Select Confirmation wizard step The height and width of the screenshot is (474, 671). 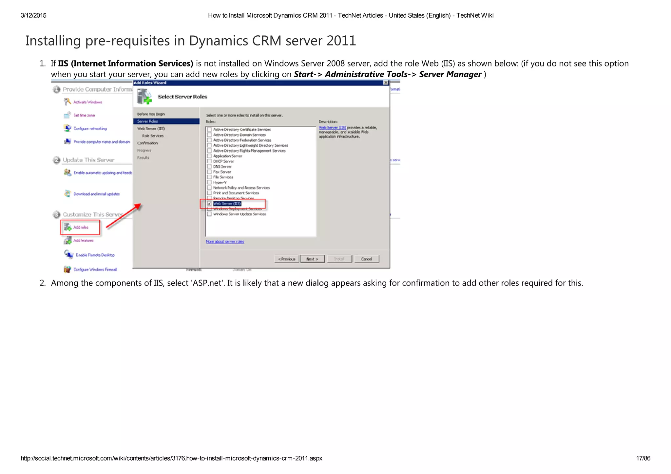pos(147,143)
